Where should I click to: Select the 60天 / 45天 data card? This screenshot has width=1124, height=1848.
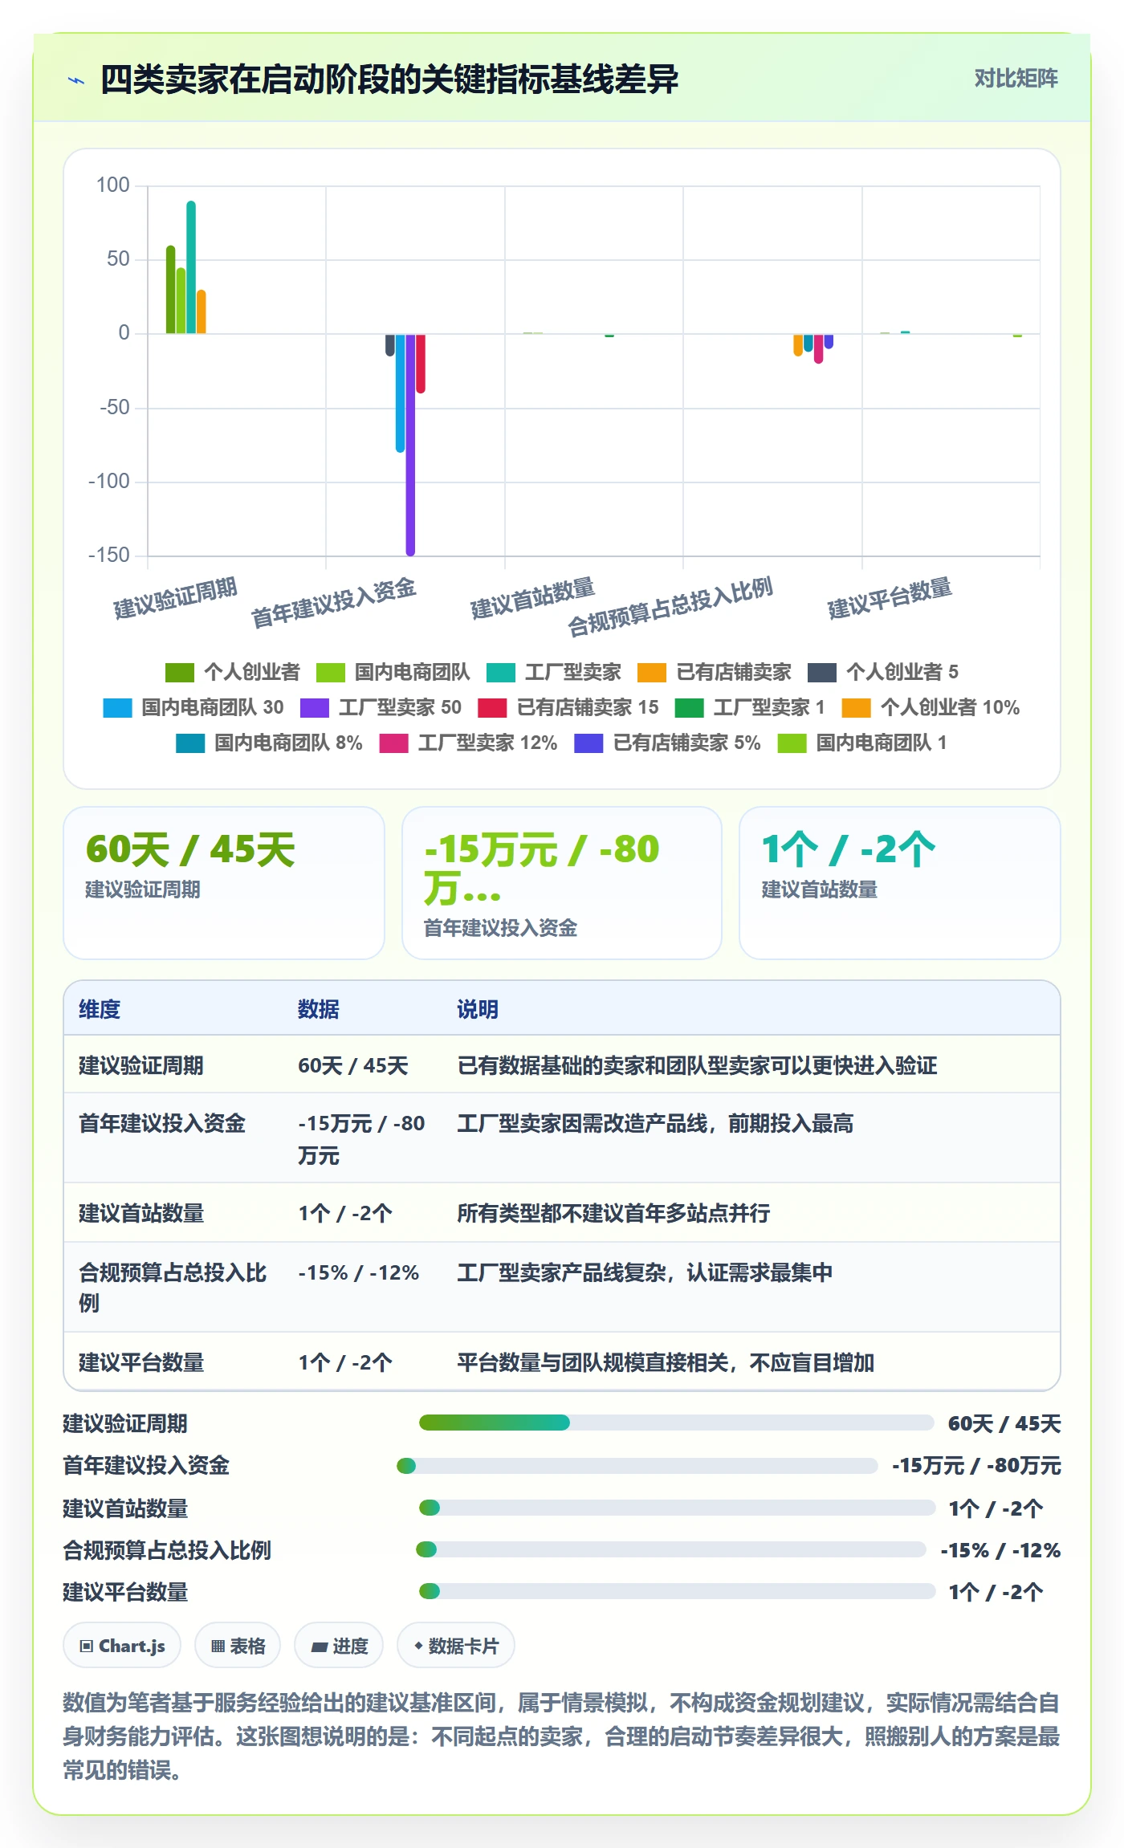(224, 882)
